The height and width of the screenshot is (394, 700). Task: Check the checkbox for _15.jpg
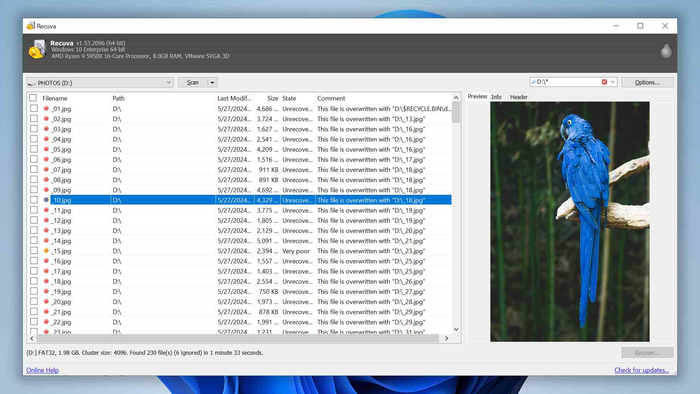point(34,250)
